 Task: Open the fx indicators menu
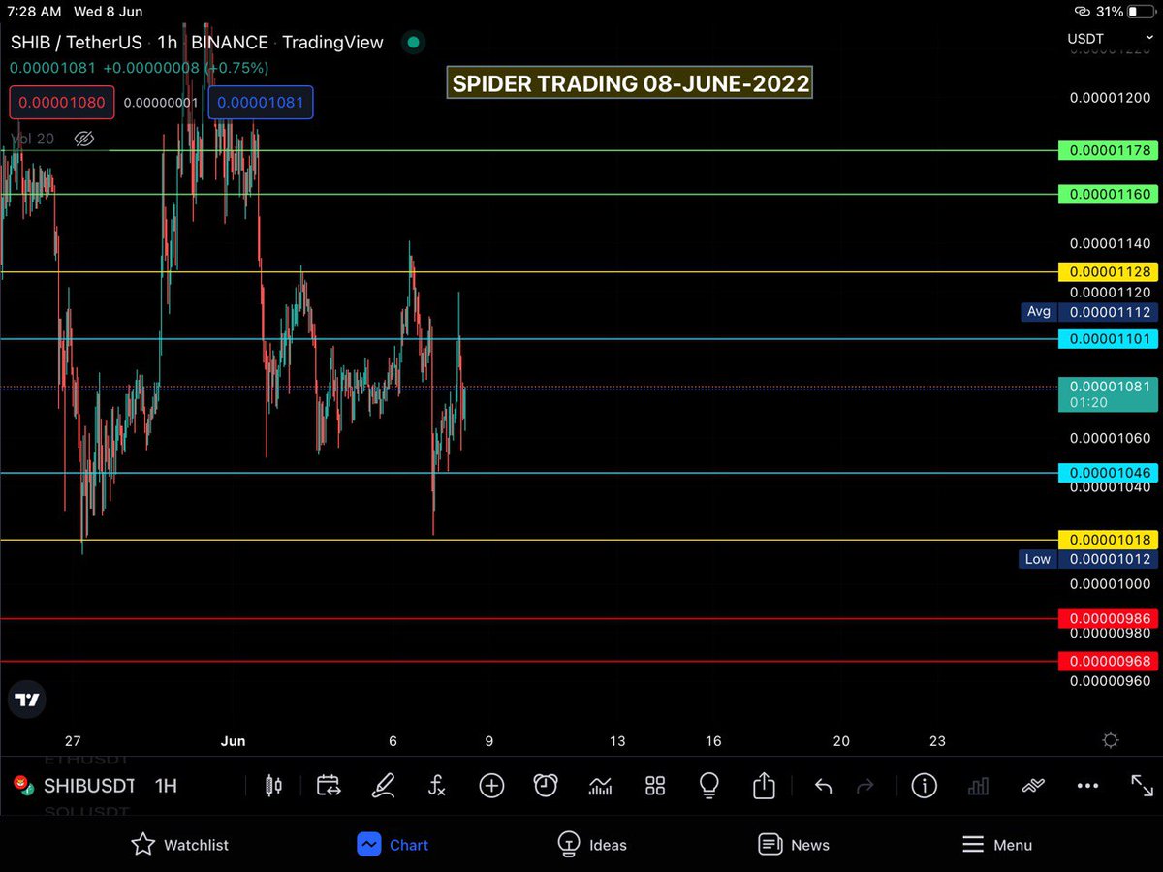(437, 786)
